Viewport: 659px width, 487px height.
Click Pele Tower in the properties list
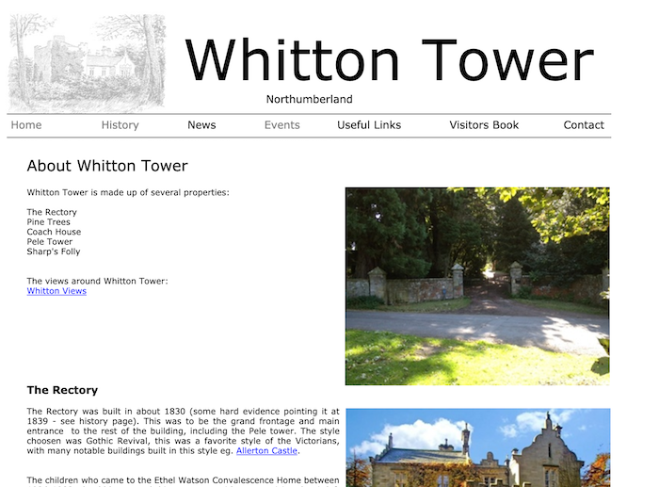tap(50, 242)
